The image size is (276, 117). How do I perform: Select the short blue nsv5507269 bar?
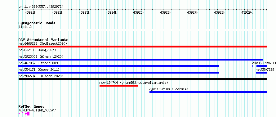(x=261, y=73)
